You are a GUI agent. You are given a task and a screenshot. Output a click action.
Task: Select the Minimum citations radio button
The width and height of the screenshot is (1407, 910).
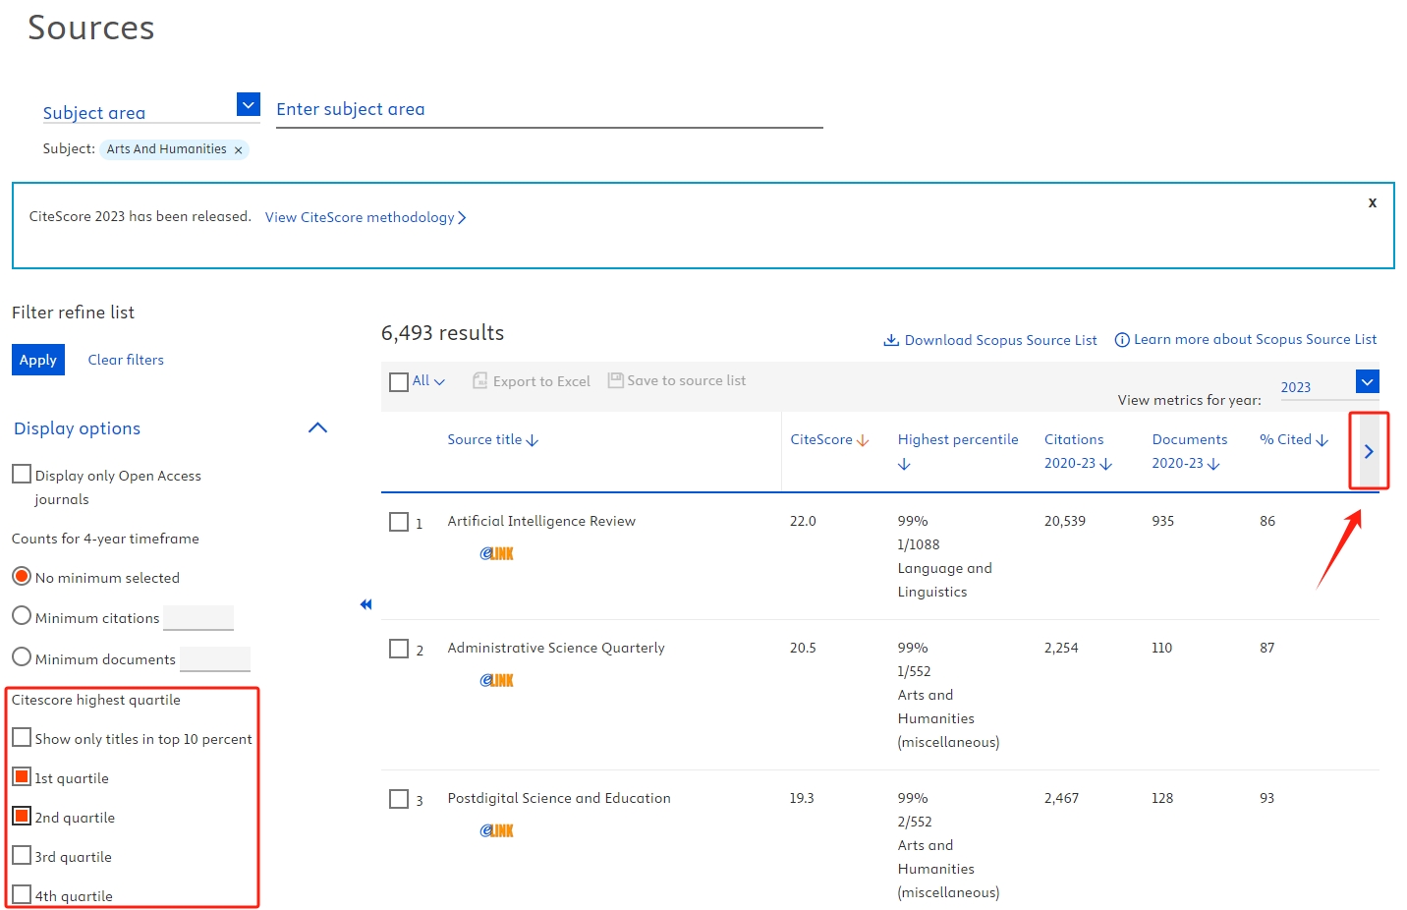22,617
